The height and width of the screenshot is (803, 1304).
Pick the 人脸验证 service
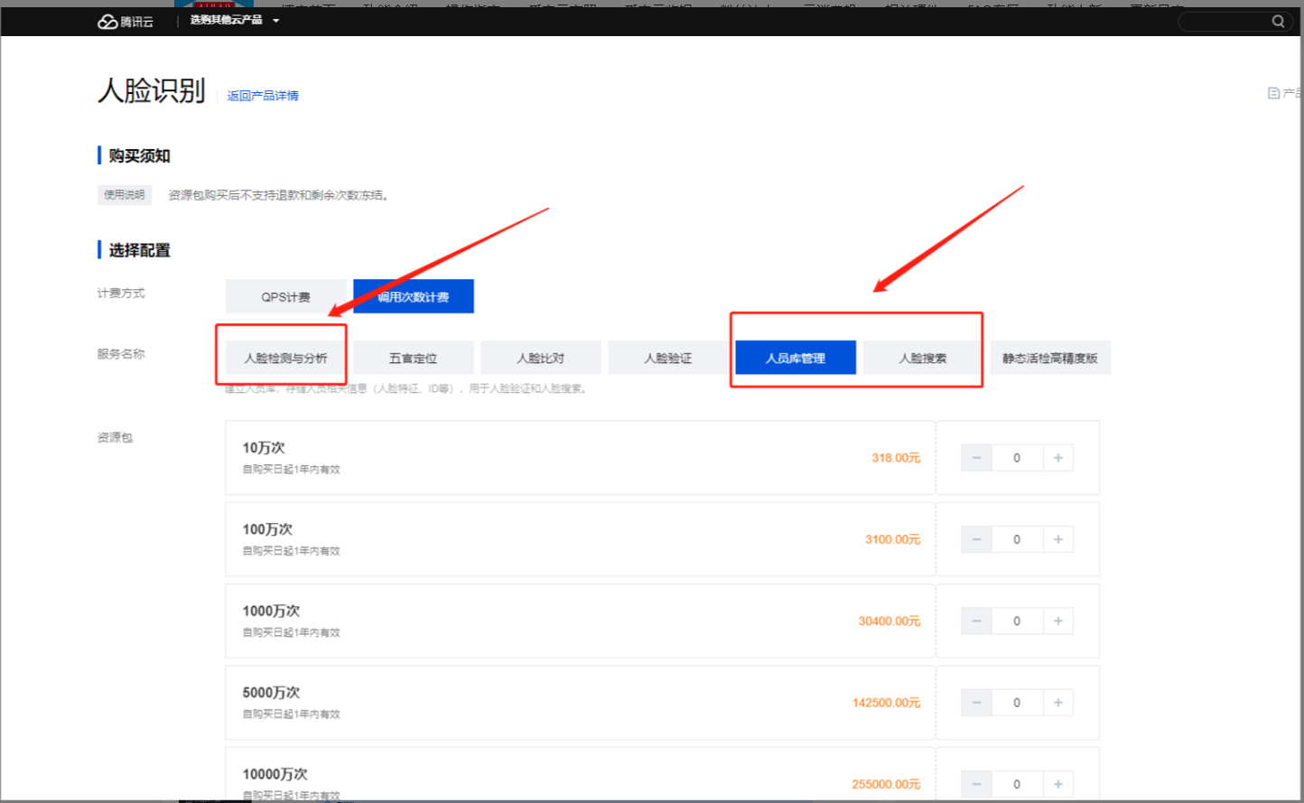[x=668, y=358]
